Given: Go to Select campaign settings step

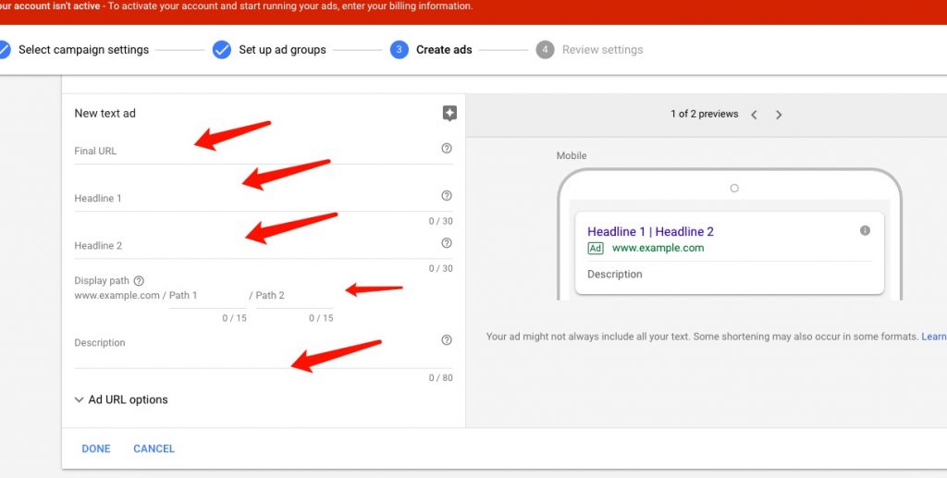Looking at the screenshot, I should 82,50.
